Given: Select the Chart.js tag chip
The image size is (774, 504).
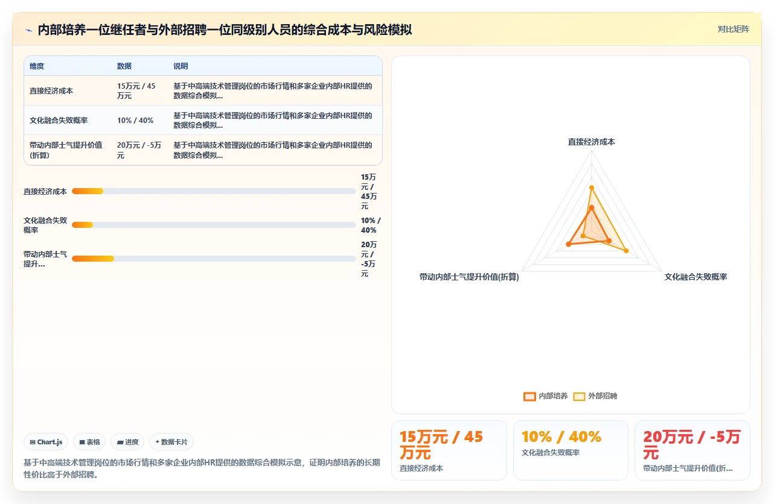Looking at the screenshot, I should point(46,442).
